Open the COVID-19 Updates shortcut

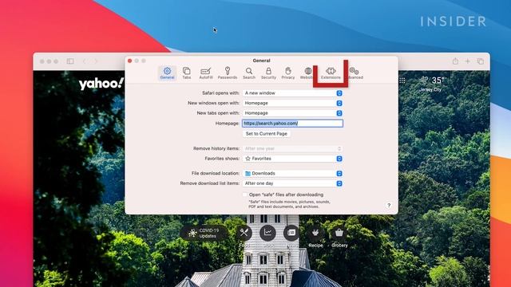(x=204, y=233)
